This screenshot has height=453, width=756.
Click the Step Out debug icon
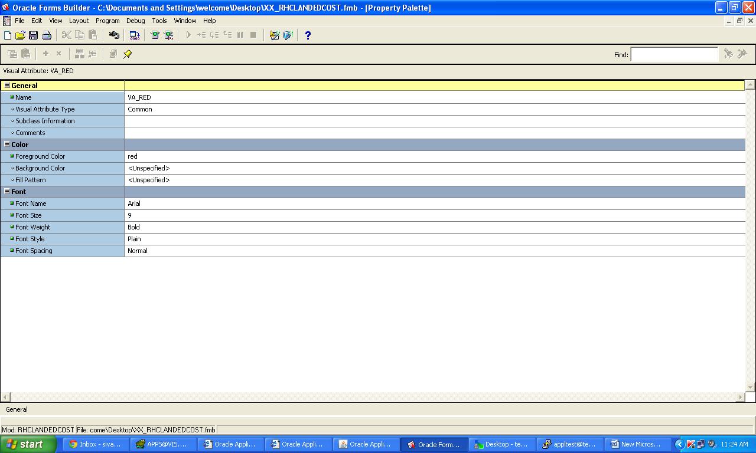227,35
